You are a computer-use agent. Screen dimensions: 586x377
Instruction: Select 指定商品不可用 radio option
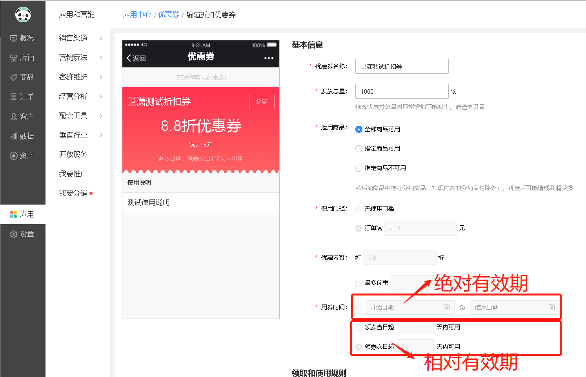359,168
